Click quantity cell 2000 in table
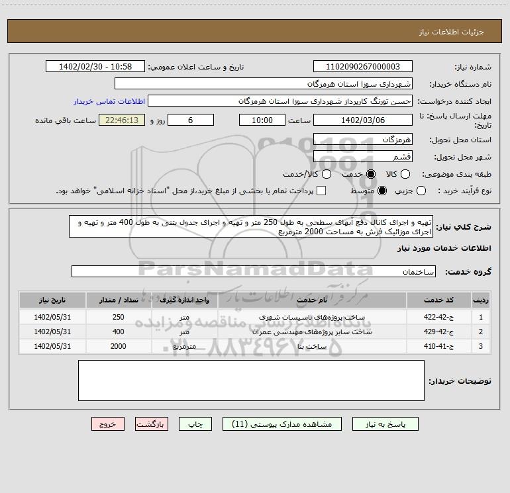The image size is (510, 493). point(119,347)
